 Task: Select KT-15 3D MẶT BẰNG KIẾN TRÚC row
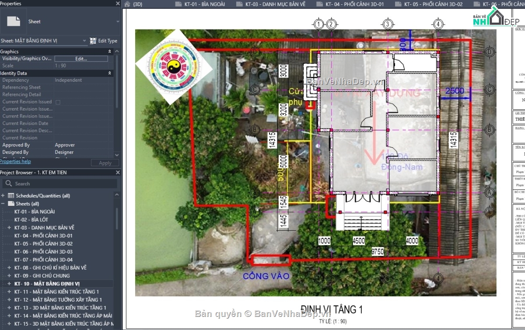pos(64,324)
